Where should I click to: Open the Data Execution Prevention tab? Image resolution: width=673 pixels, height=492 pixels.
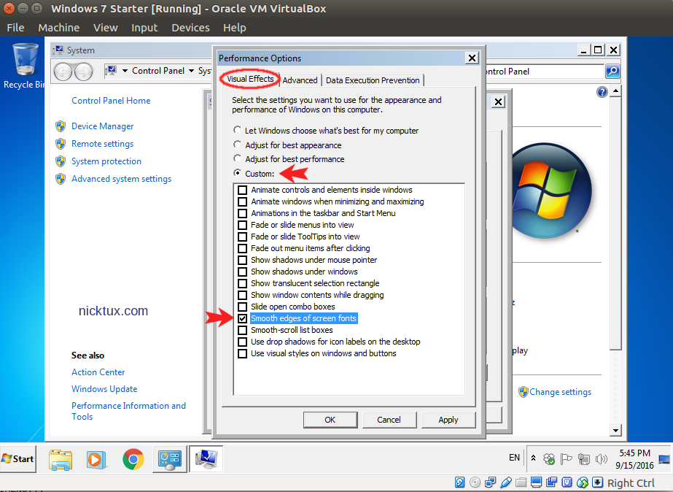(373, 80)
